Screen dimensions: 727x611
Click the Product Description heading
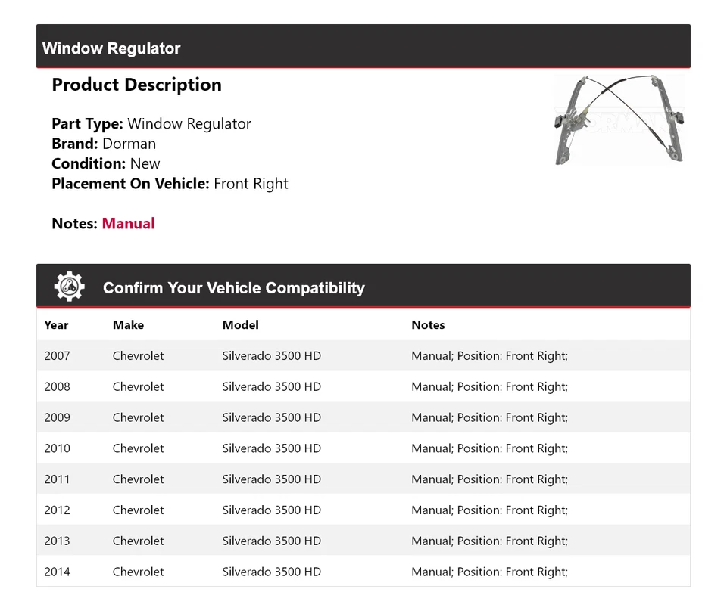[136, 85]
